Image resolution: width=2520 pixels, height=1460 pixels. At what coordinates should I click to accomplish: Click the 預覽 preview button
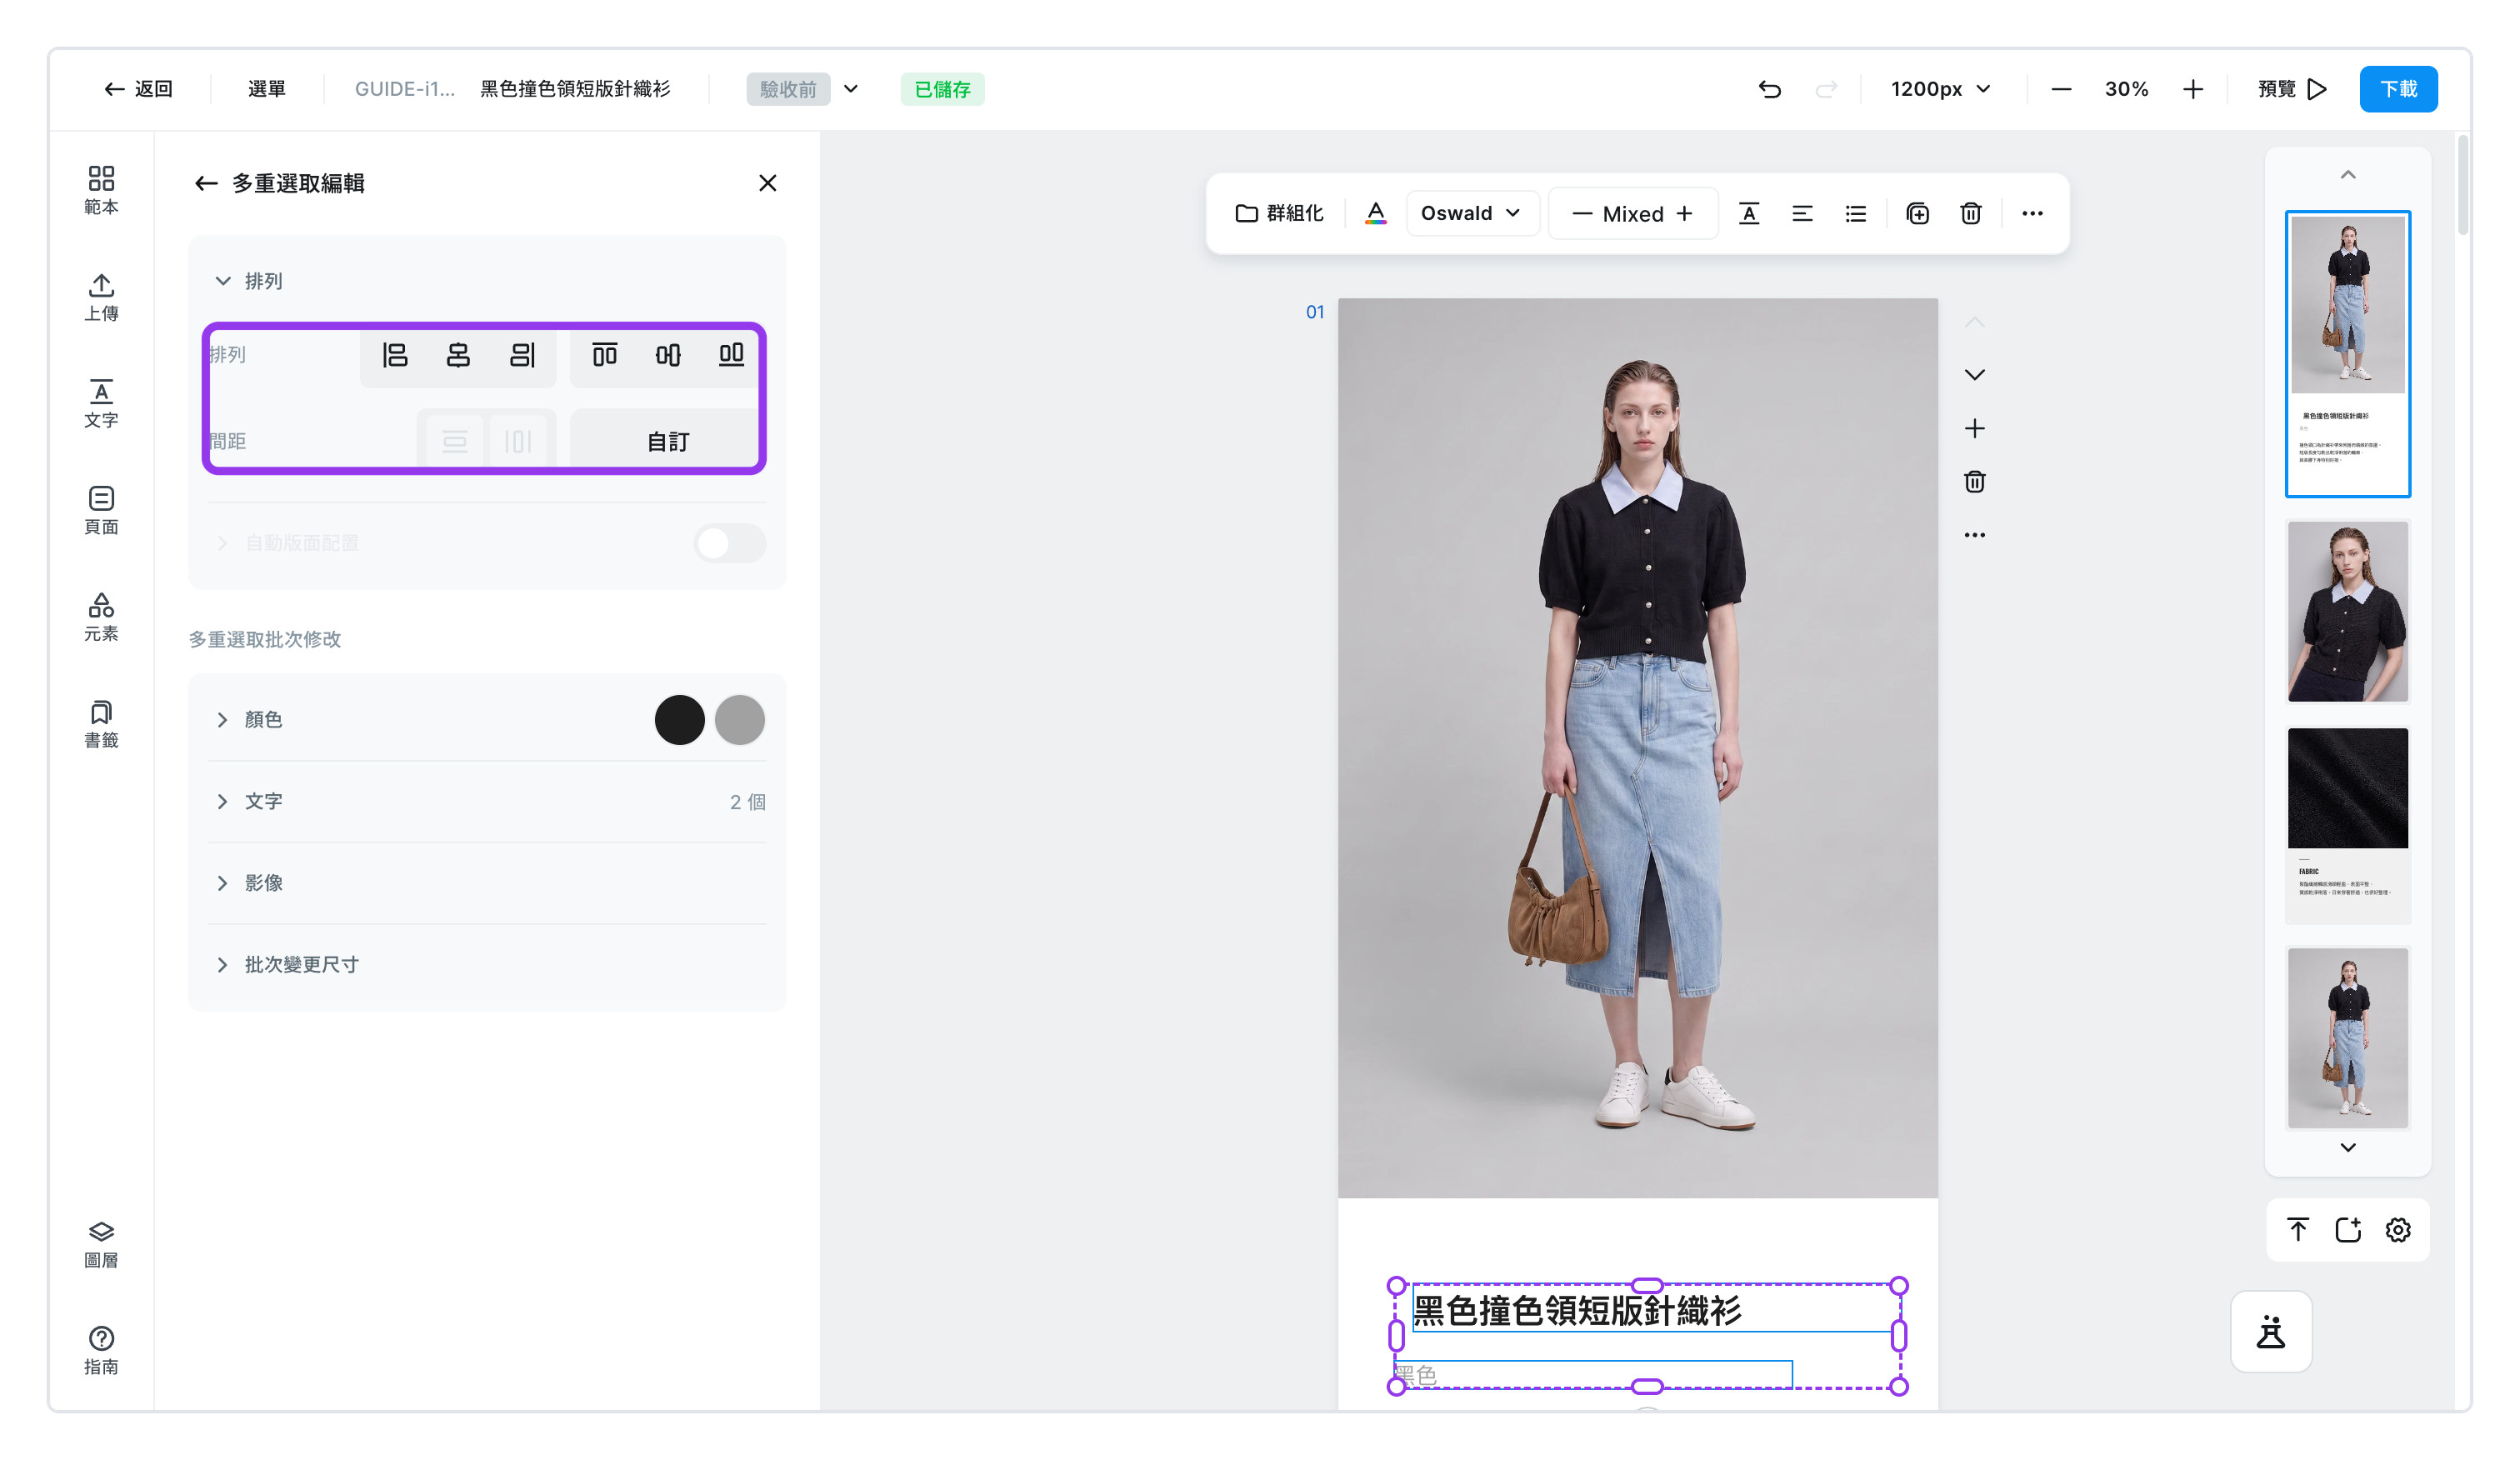(x=2292, y=89)
